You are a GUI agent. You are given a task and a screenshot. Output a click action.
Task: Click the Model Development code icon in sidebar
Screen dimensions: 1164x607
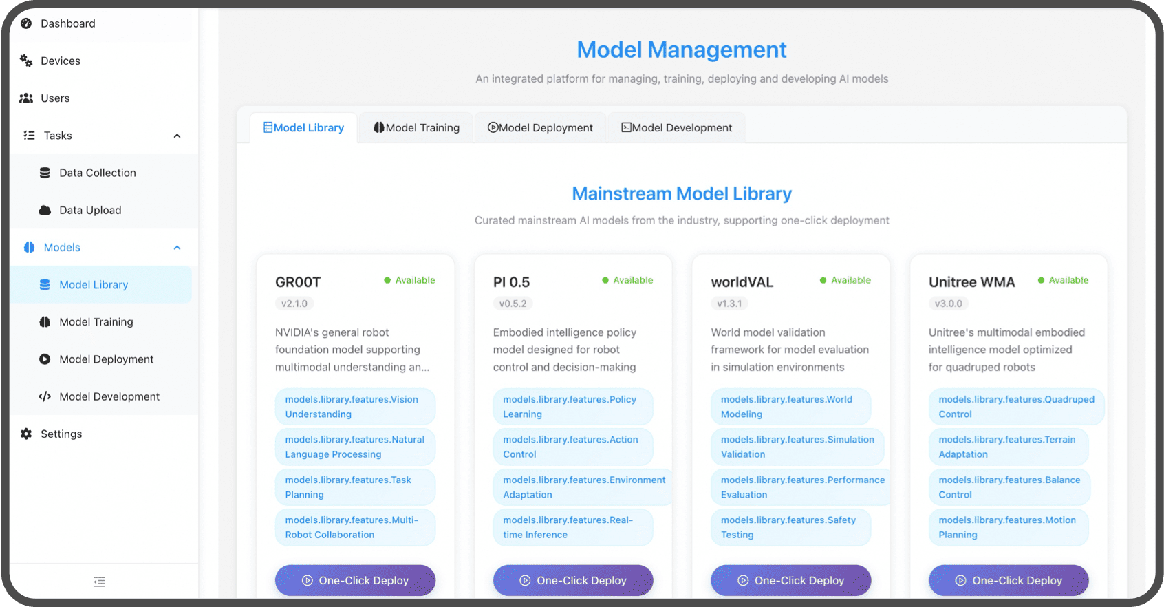click(45, 396)
